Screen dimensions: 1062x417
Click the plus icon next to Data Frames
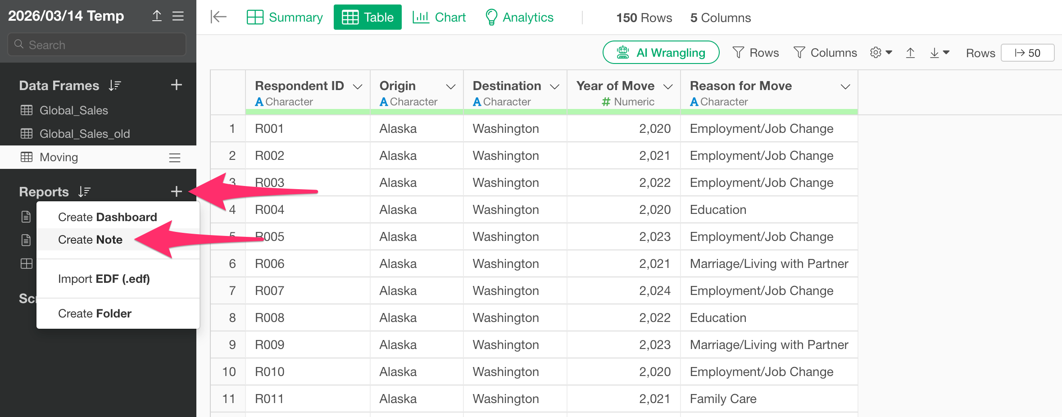[177, 85]
